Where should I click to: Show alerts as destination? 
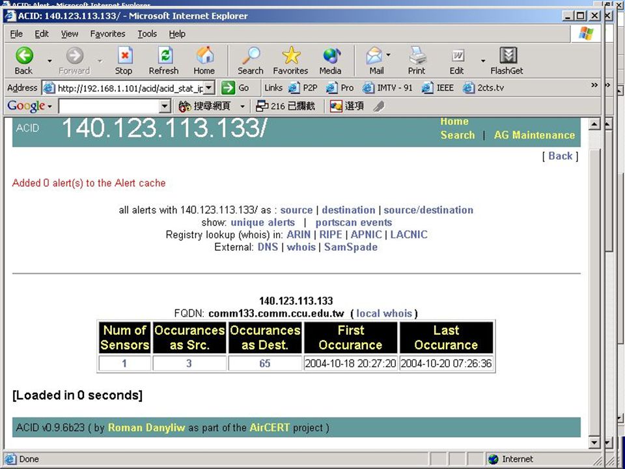pyautogui.click(x=348, y=210)
